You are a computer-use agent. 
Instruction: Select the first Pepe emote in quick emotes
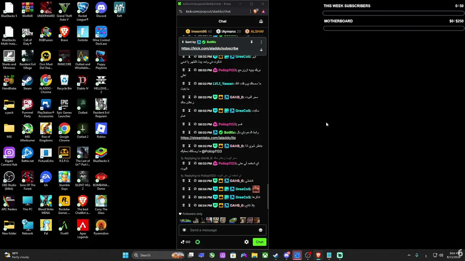[185, 220]
